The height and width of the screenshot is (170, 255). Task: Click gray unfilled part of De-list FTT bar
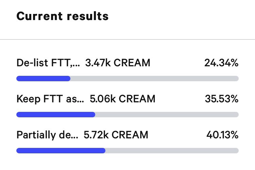[154, 79]
